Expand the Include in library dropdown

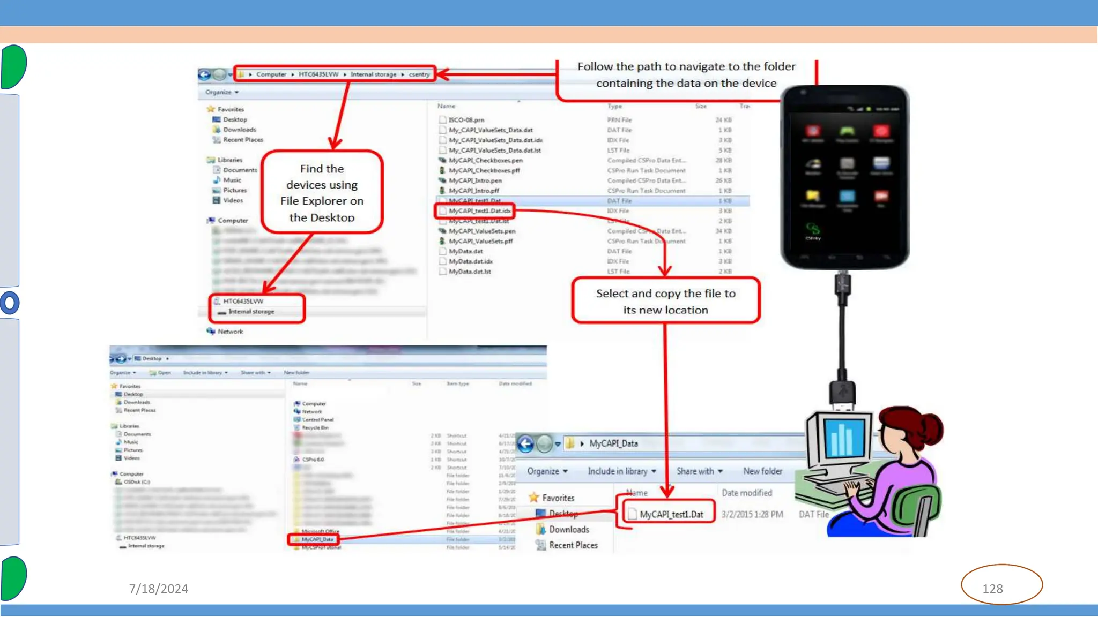tap(622, 471)
